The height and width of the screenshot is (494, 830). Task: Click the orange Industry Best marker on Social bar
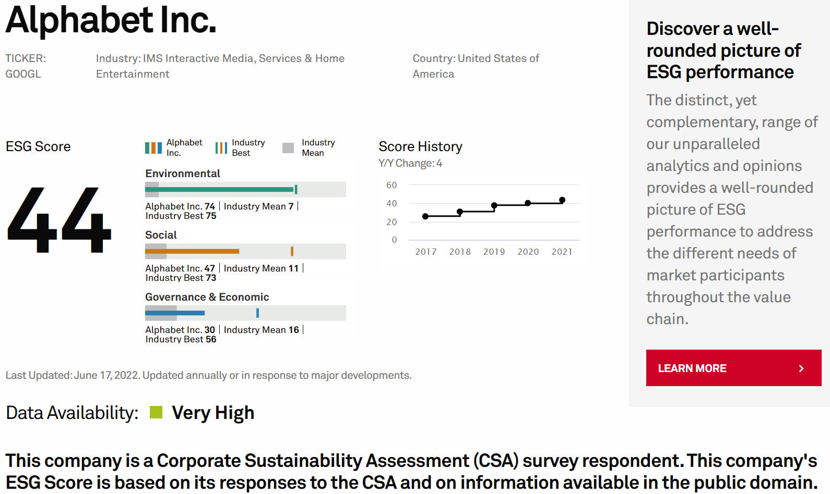point(292,251)
